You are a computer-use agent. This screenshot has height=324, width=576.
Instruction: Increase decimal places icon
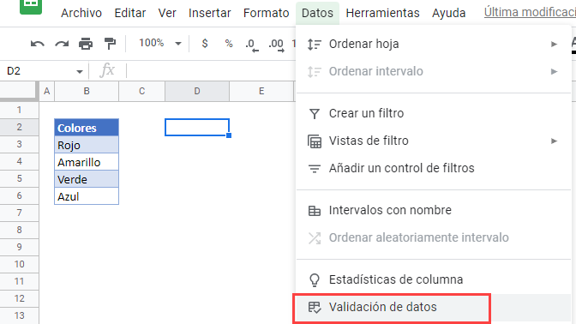[276, 45]
